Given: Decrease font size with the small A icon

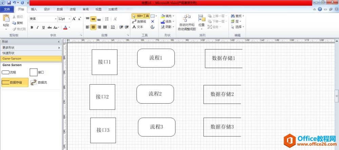Looking at the screenshot, I should (x=79, y=19).
